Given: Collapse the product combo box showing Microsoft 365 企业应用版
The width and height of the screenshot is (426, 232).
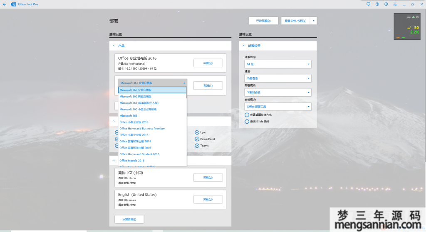Looking at the screenshot, I should coord(152,83).
